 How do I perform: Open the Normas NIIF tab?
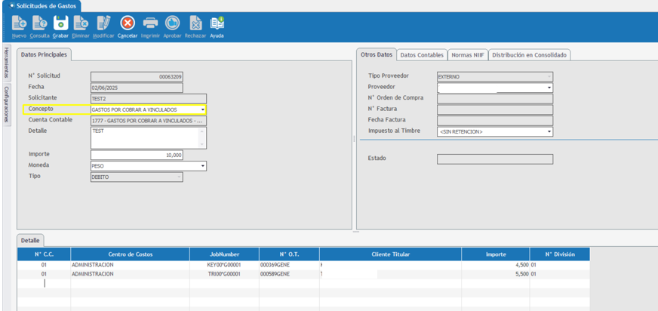coord(468,55)
